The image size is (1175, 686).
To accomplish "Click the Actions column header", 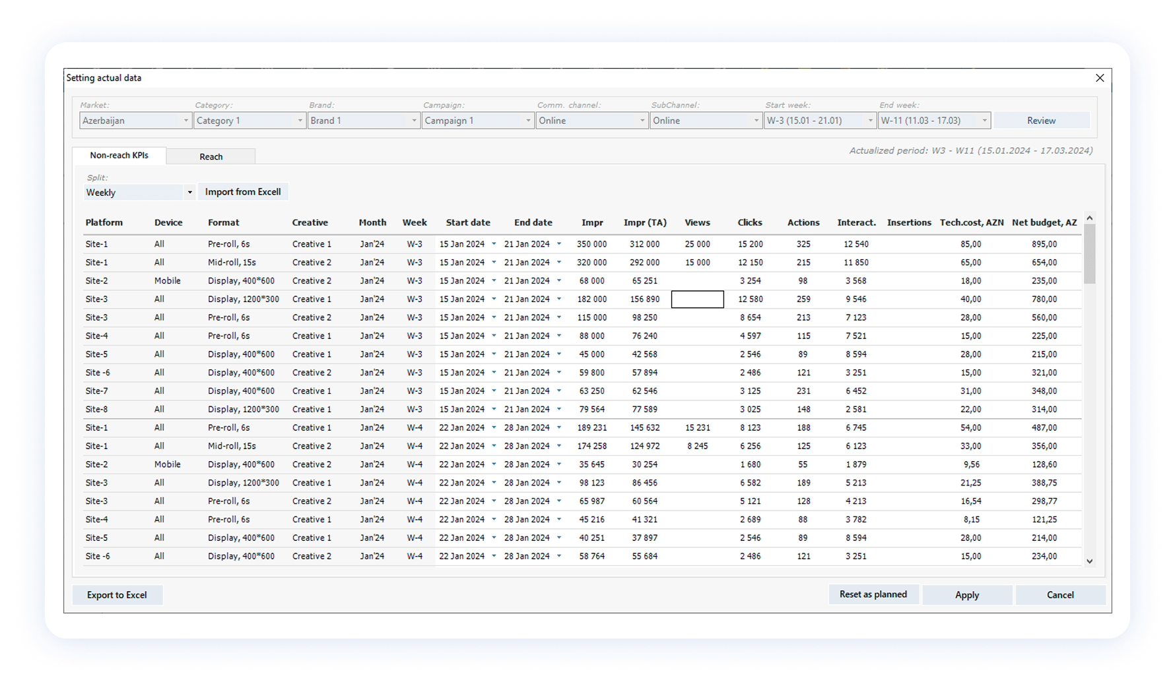I will click(x=803, y=222).
